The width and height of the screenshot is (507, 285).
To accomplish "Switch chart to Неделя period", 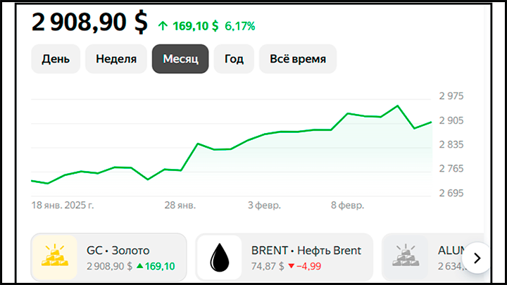I will coord(115,59).
